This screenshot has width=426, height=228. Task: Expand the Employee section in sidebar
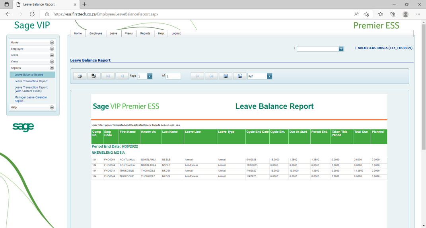pyautogui.click(x=52, y=49)
